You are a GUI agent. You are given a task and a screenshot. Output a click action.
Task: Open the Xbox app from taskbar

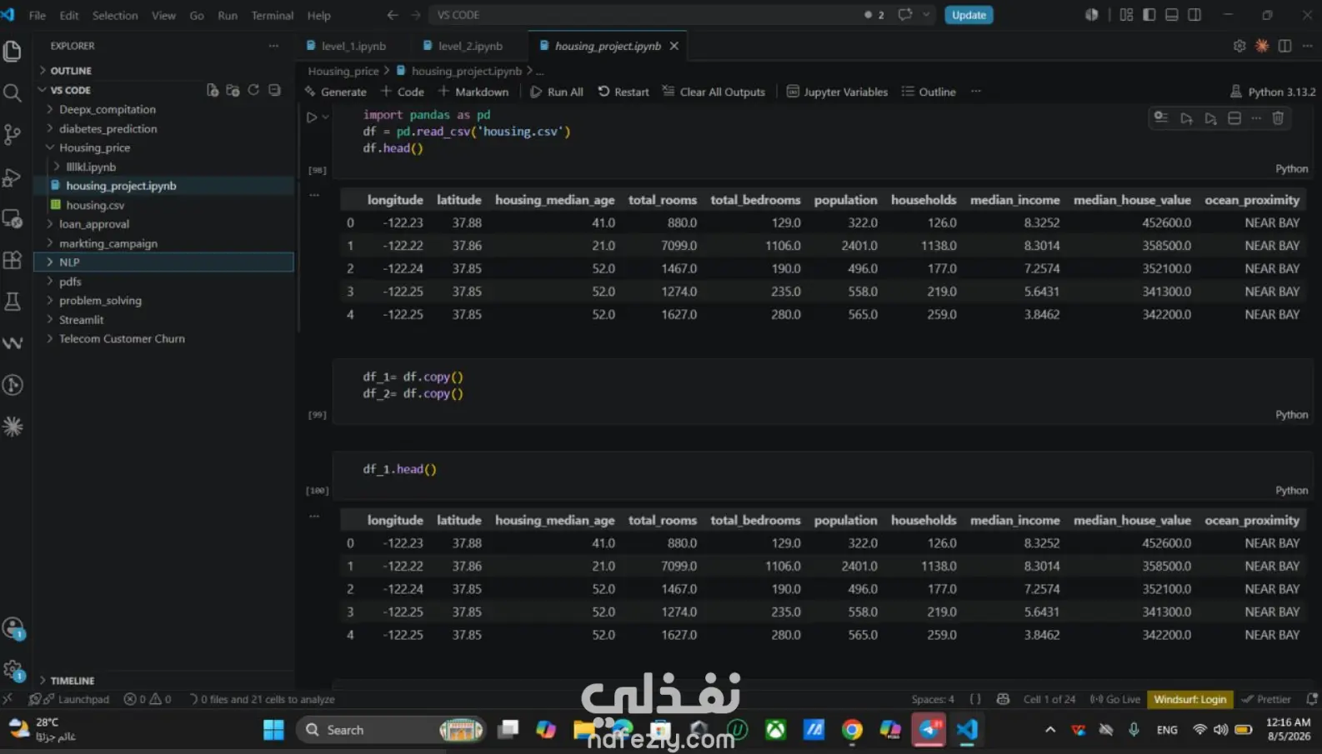pyautogui.click(x=776, y=730)
